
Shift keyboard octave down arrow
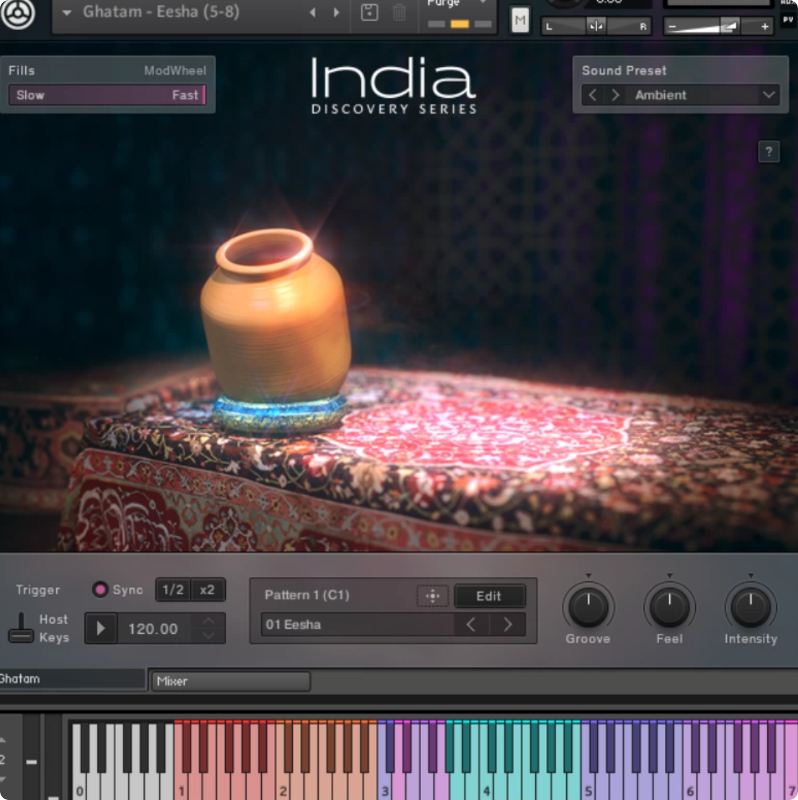pos(3,779)
